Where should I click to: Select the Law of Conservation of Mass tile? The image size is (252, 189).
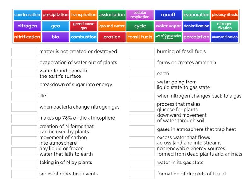168,37
